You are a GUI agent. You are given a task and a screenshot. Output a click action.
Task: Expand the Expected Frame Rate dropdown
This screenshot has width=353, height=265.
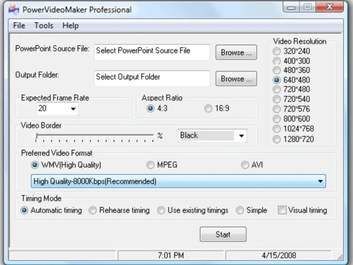click(x=73, y=109)
